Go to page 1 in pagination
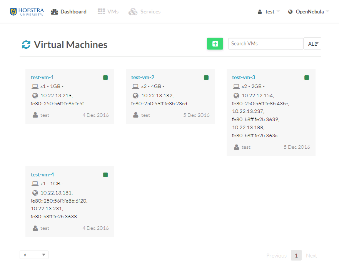339x269 pixels. coord(296,256)
